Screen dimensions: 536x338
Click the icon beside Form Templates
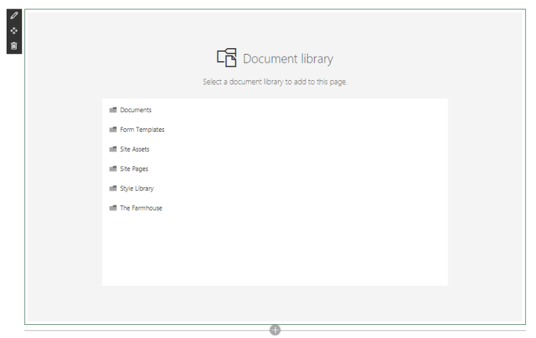(x=113, y=130)
